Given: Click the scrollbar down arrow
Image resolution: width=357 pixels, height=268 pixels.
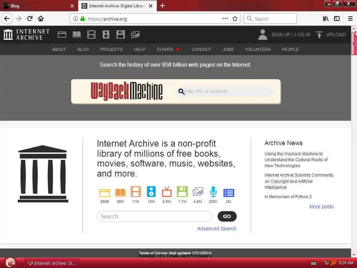Looking at the screenshot, I should pyautogui.click(x=354, y=255).
